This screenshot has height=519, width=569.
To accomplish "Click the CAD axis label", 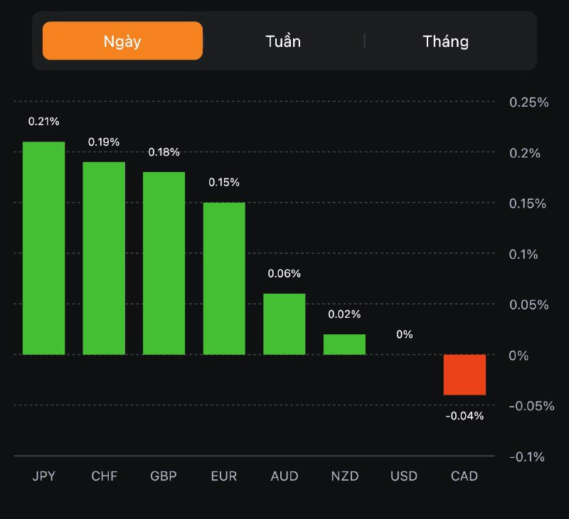I will pyautogui.click(x=464, y=476).
